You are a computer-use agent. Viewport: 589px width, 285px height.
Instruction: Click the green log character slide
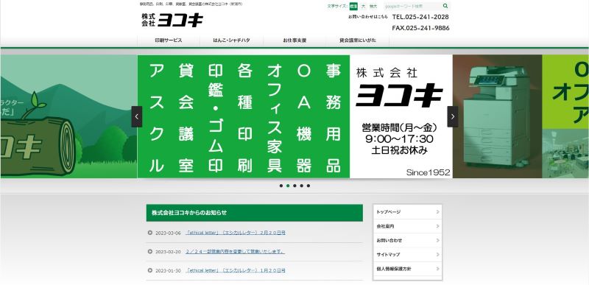pyautogui.click(x=68, y=117)
